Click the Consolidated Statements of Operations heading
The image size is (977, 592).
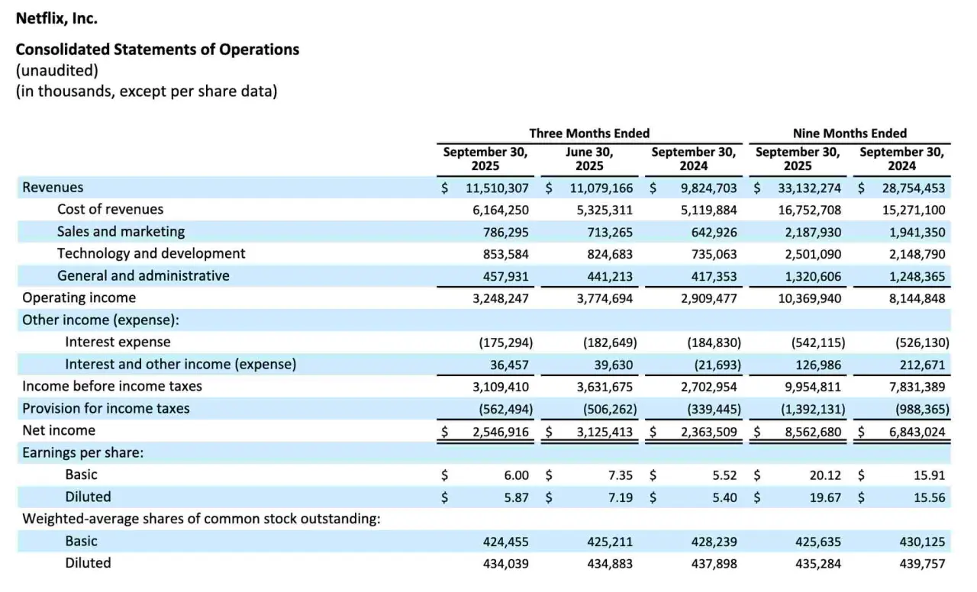click(157, 50)
